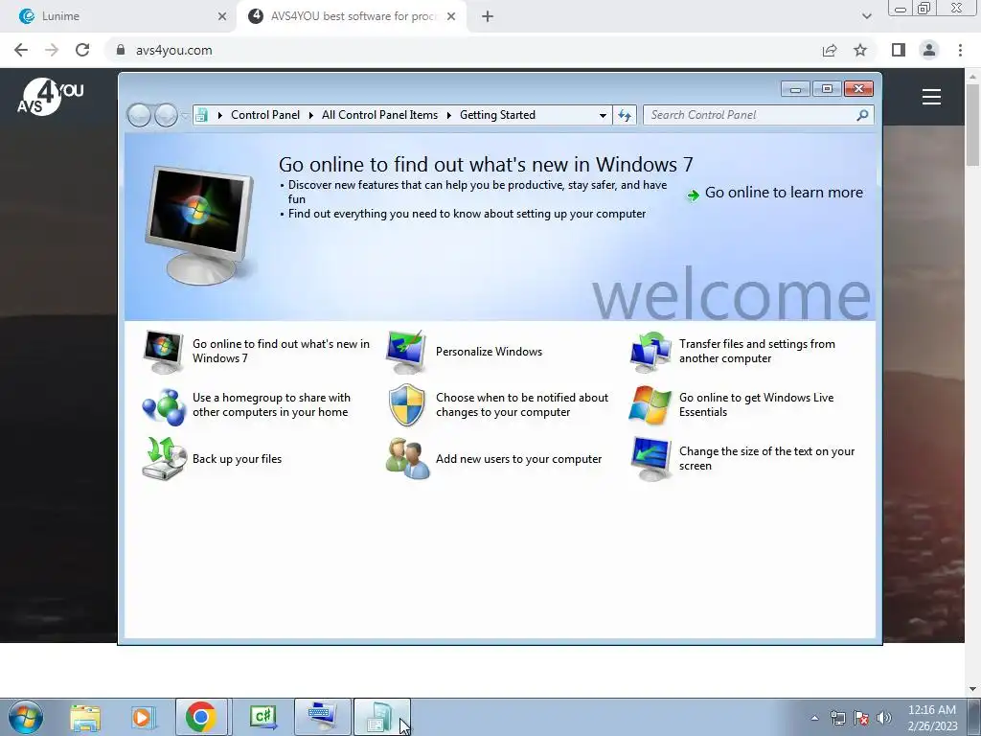Open the Windows Start orb
This screenshot has width=981, height=736.
[x=26, y=717]
